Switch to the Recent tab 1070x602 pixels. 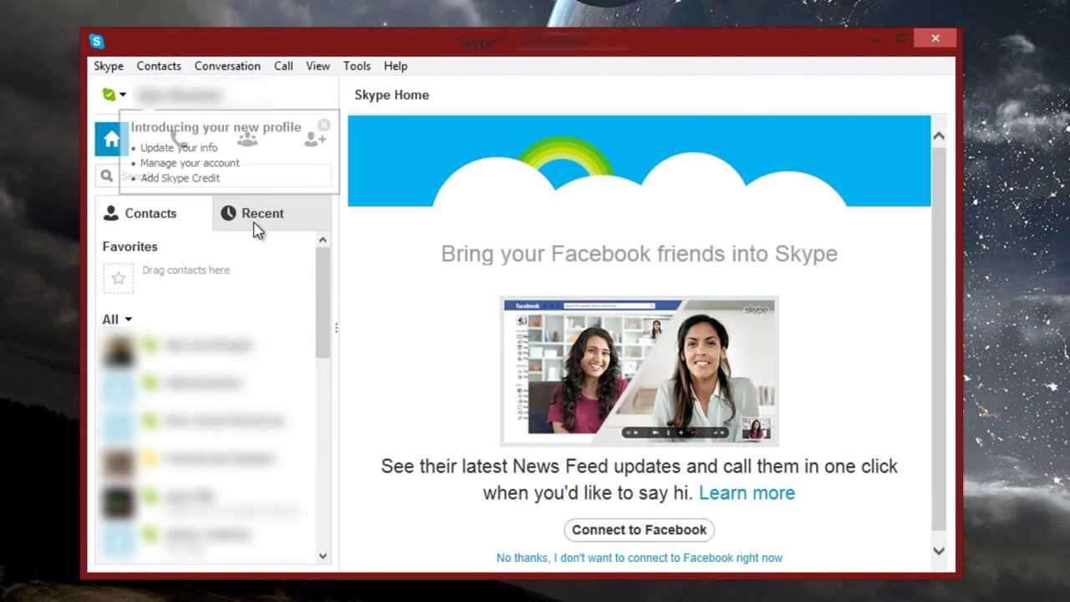(272, 213)
